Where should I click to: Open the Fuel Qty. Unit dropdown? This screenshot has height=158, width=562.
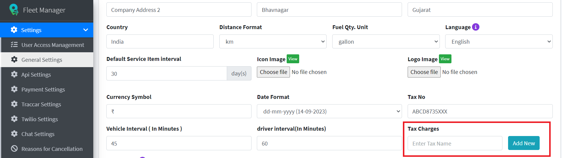386,42
